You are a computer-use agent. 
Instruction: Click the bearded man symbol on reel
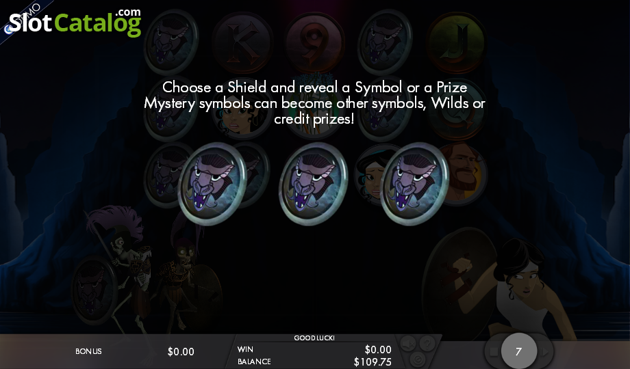pos(462,174)
